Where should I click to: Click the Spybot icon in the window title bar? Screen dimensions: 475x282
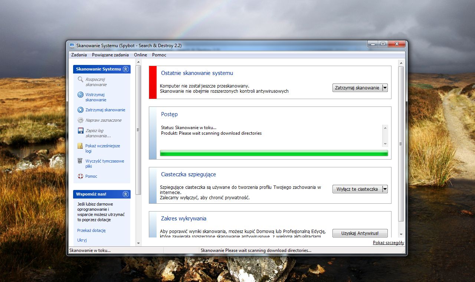72,45
